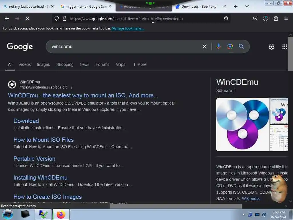Open 'WinCDEmu - the easiest way to mount an ISO' result

tap(83, 95)
